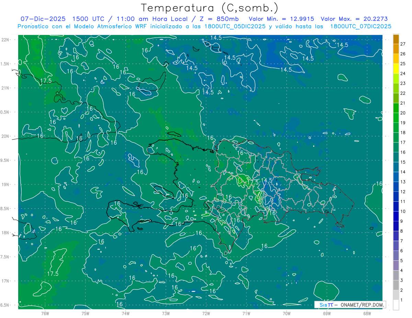Screen dimensions: 412x318
Task: Click the '6.5N' latitude axis label
Action: point(5,305)
